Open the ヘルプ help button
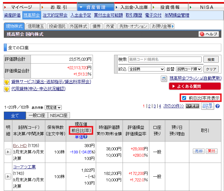Screen dimensions: 224x191 coord(209,34)
